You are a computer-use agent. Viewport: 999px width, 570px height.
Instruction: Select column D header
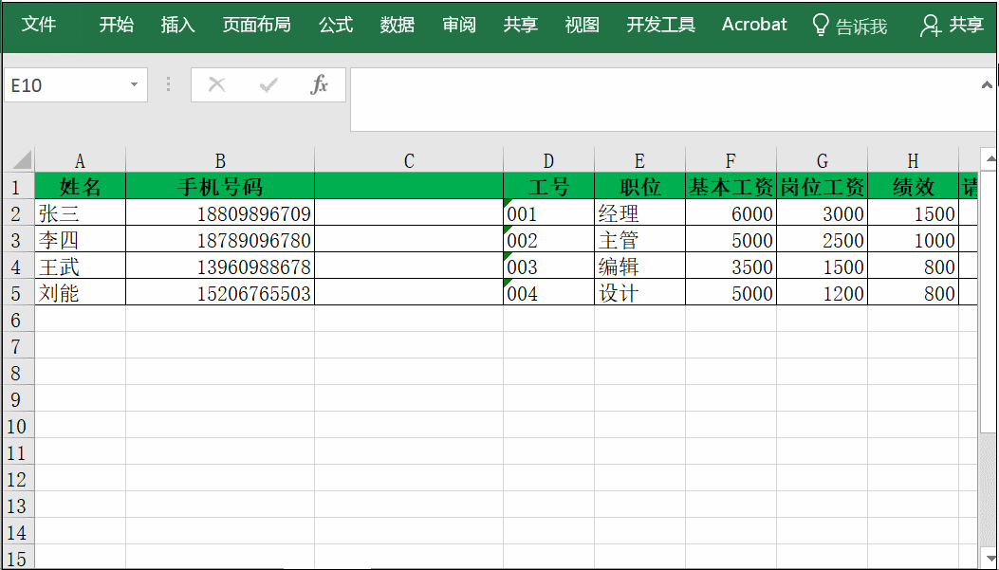point(548,160)
